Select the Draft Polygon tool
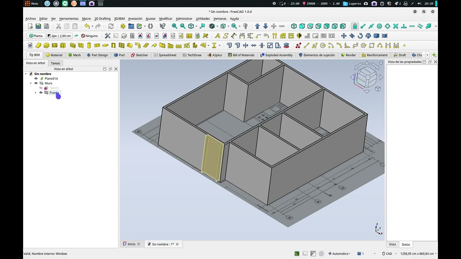Viewport: 461px width, 259px height. (363, 45)
